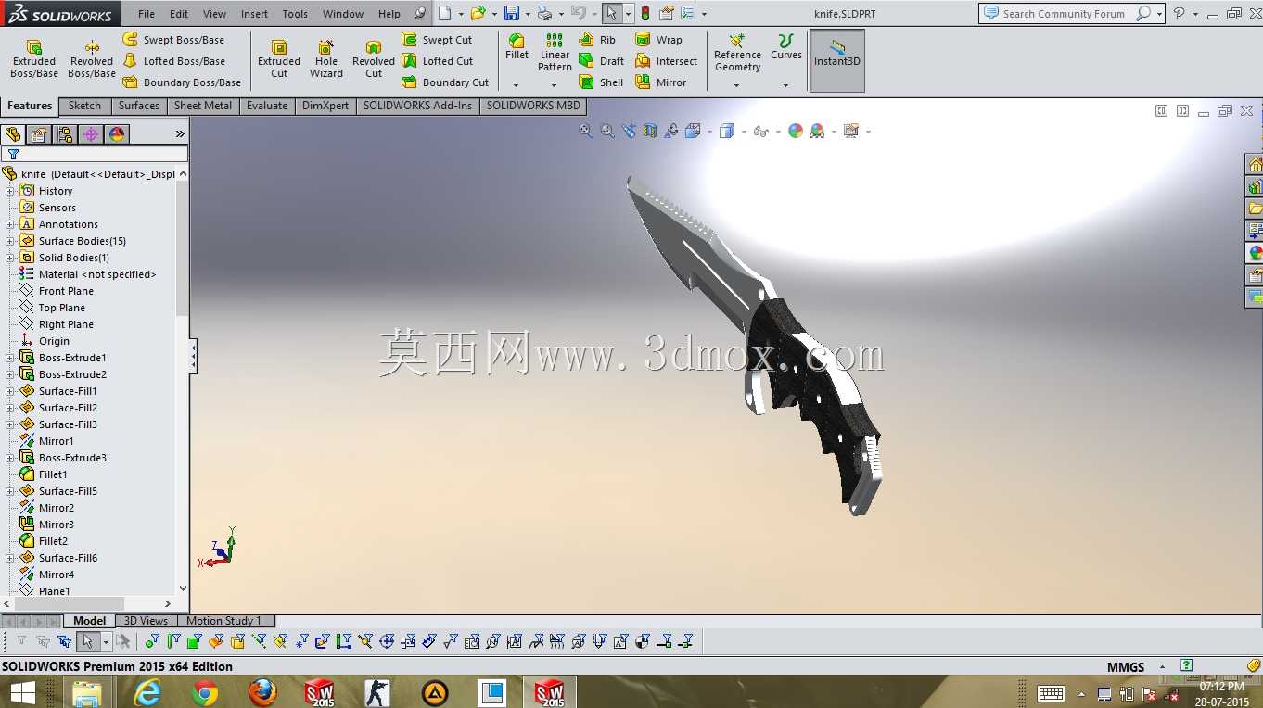
Task: Open the SOLIDWORKS Add-Ins tab
Action: pyautogui.click(x=417, y=106)
